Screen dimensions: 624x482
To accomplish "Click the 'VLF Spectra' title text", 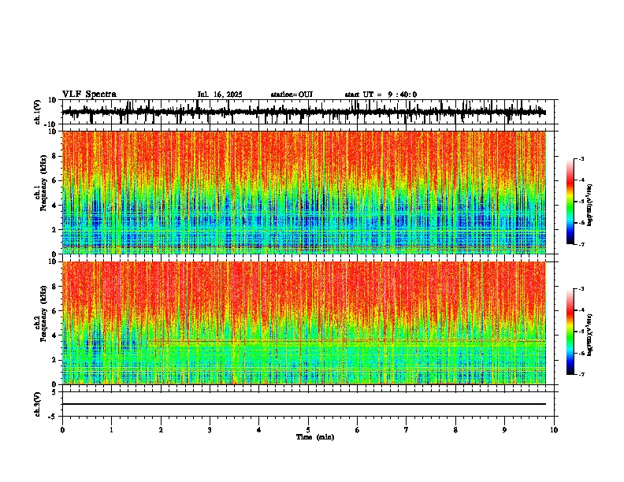I will click(89, 95).
